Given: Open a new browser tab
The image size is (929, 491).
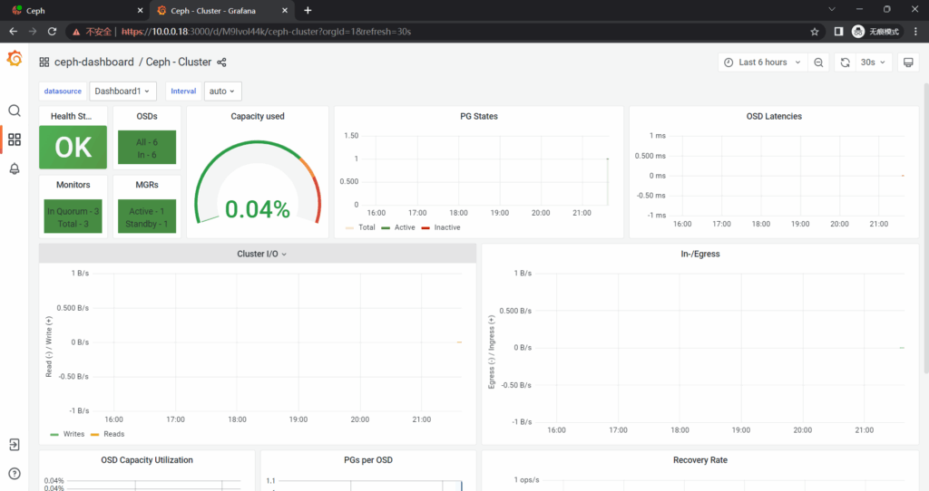Looking at the screenshot, I should 308,11.
